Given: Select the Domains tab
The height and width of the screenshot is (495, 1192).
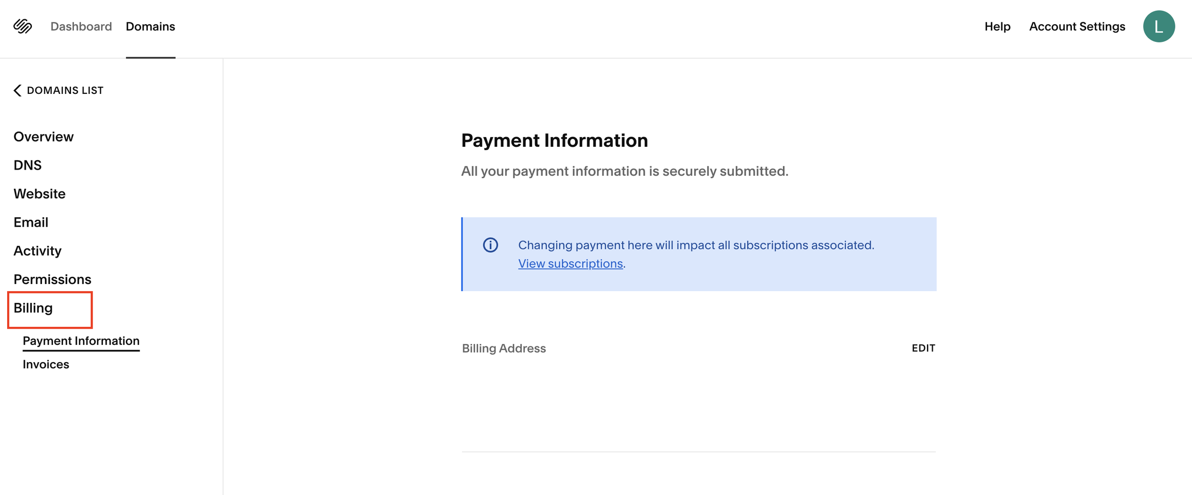Looking at the screenshot, I should (x=150, y=27).
